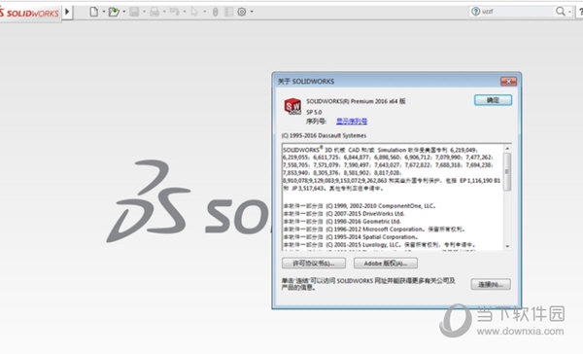This screenshot has height=354, width=583.
Task: Click the greyed Save disk icon
Action: coord(134,12)
